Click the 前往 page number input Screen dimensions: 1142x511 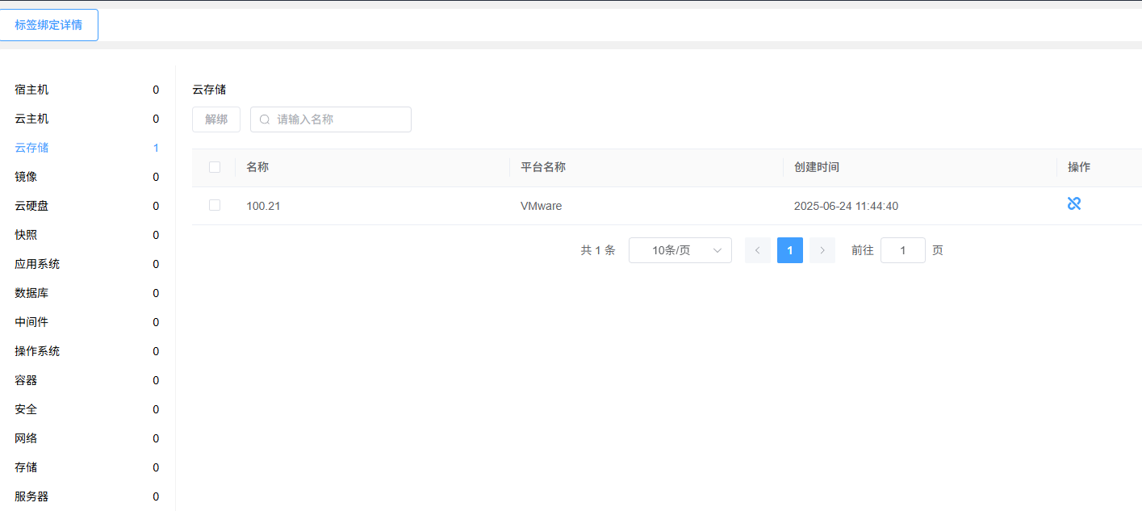pos(903,250)
